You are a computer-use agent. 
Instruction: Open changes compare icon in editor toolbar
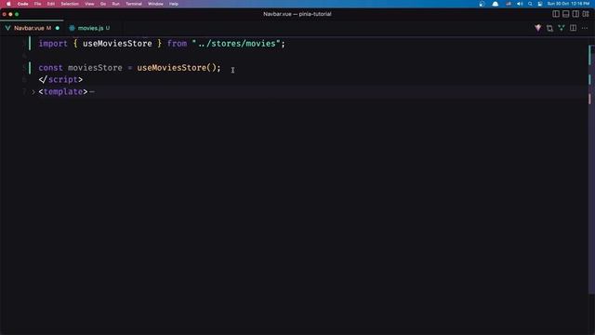click(x=549, y=28)
